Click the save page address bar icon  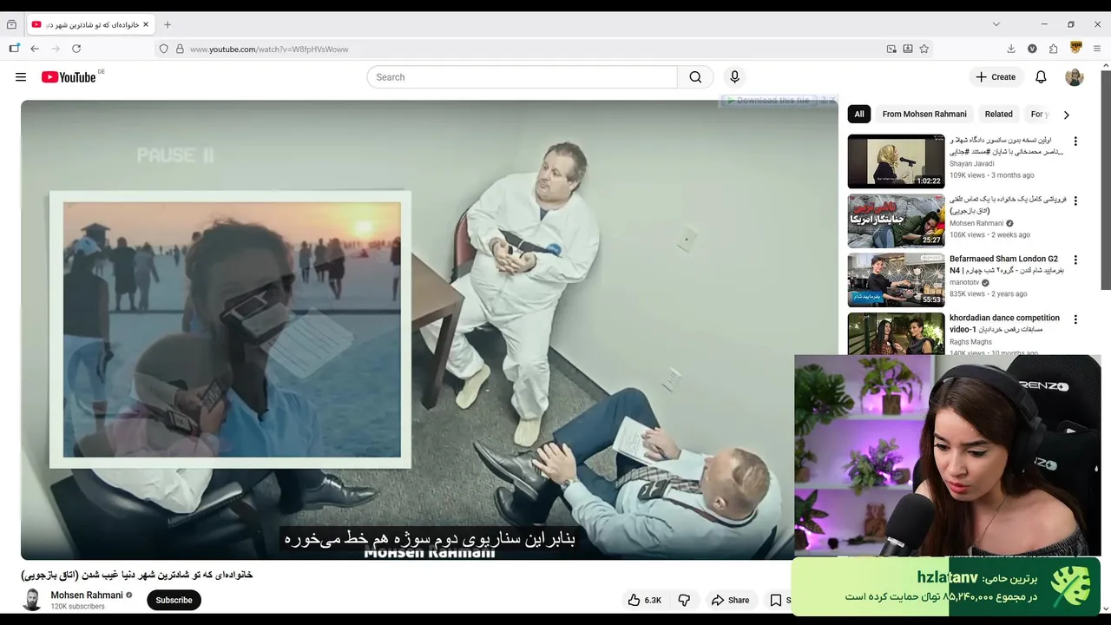(908, 49)
